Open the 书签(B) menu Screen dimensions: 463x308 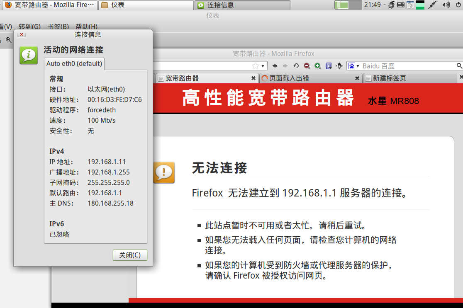[x=58, y=27]
